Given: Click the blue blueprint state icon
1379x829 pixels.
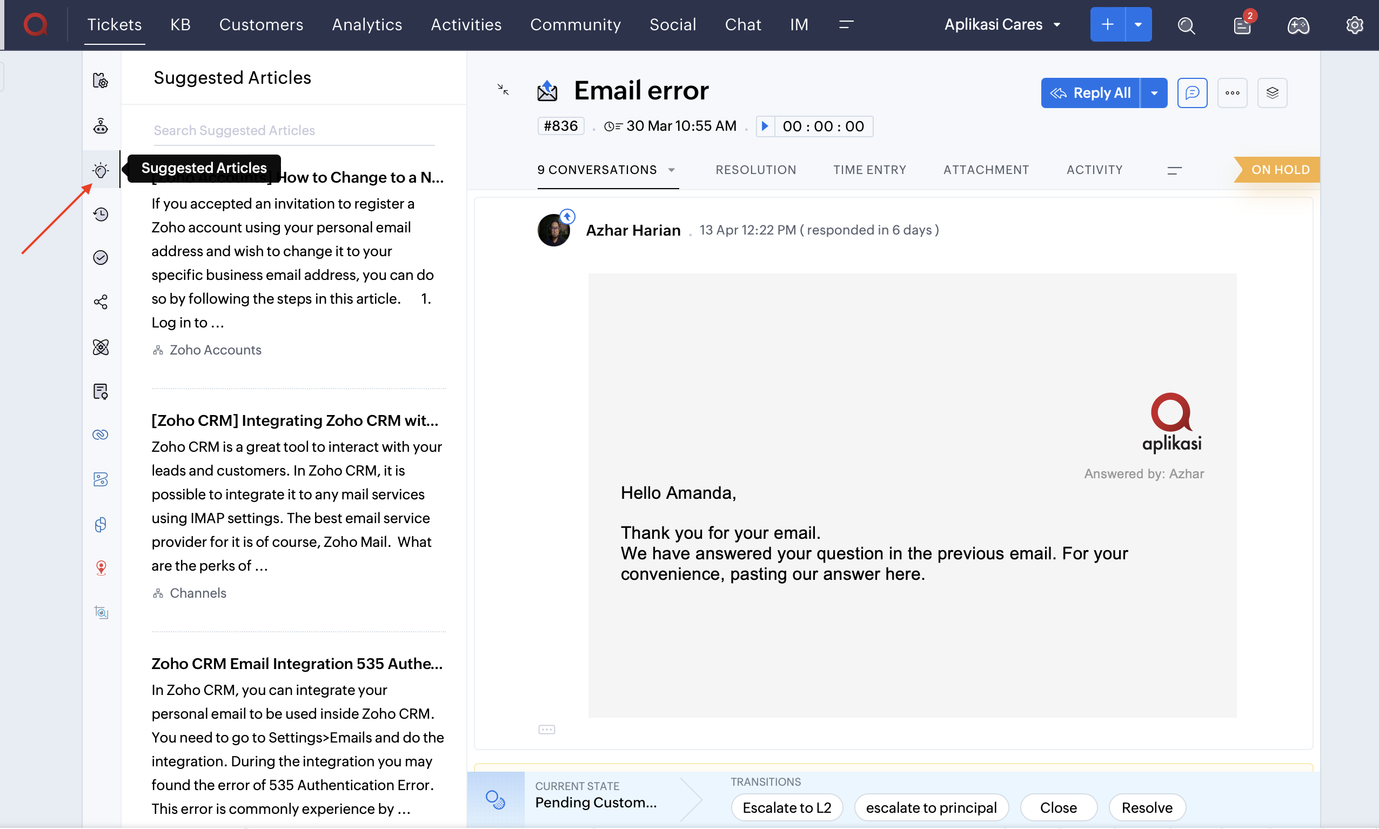Looking at the screenshot, I should point(496,799).
